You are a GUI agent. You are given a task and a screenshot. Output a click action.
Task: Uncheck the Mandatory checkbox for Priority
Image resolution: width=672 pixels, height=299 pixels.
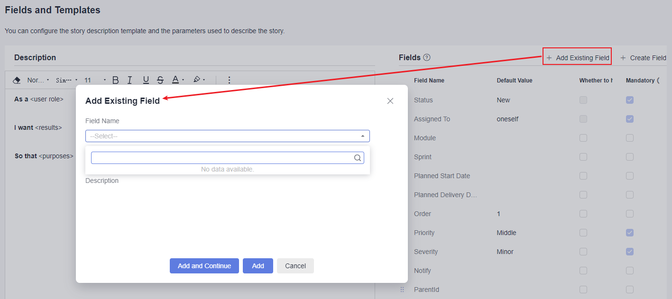click(x=629, y=233)
